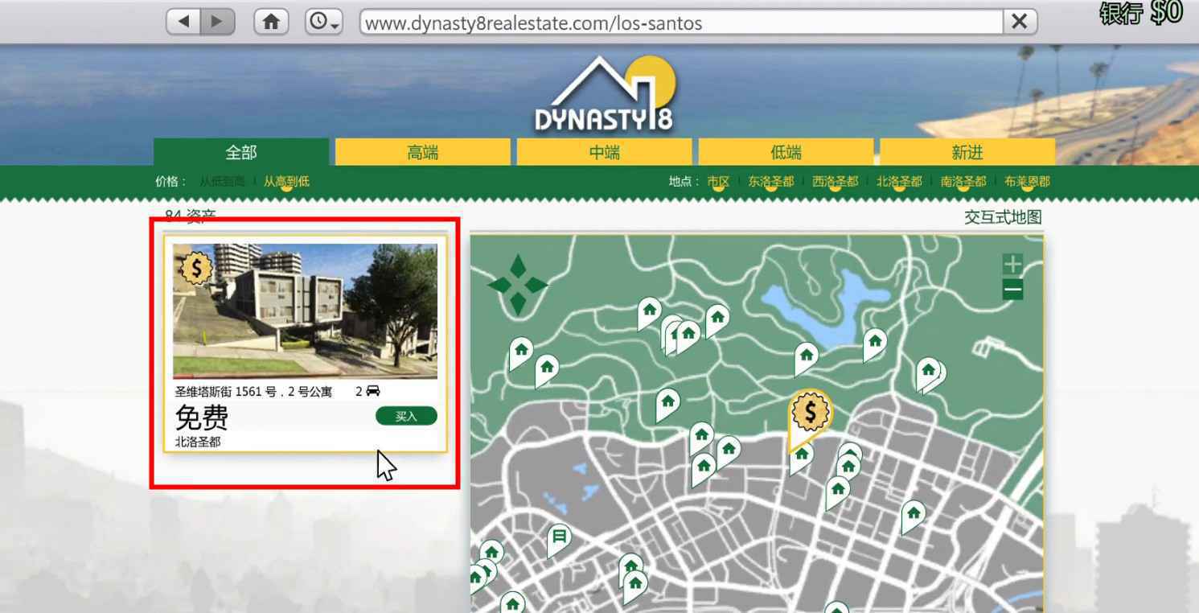Filter locations by 市区
Viewport: 1199px width, 613px height.
click(718, 182)
